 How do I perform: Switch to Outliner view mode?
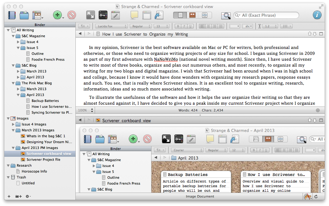click(205, 15)
